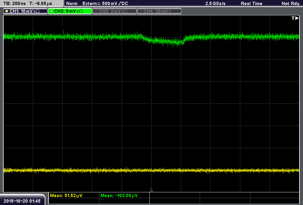Select the CH1 10 mV channel tab
Viewport: 303px width, 205px height.
(x=25, y=11)
